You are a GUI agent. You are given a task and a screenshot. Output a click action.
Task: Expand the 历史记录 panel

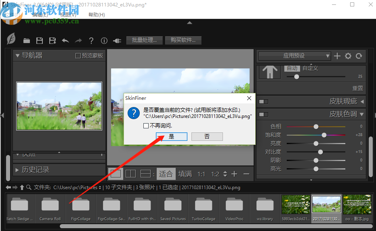[x=17, y=170]
